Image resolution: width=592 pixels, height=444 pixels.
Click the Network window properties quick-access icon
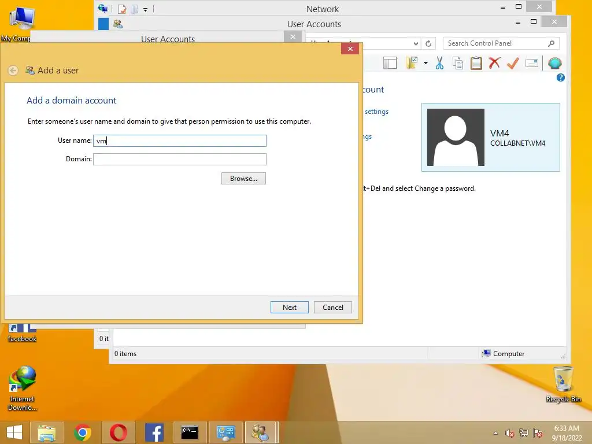[121, 9]
